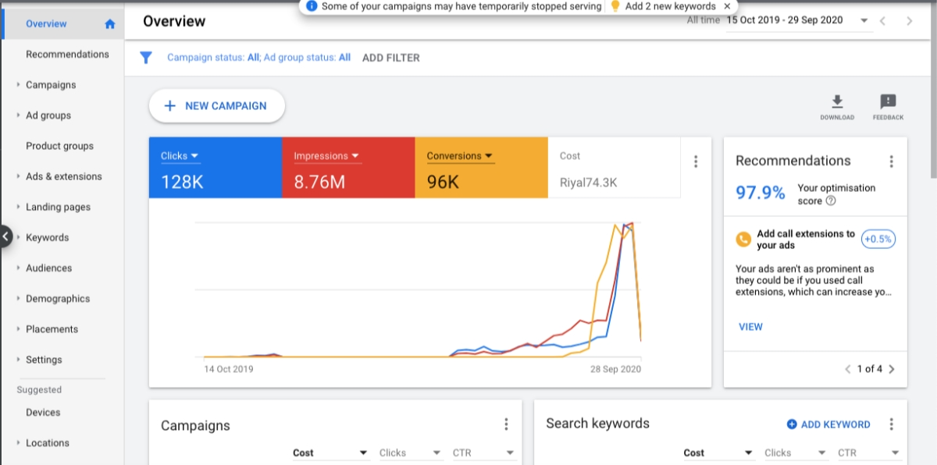
Task: Go to next recommendation arrow
Action: [x=892, y=369]
